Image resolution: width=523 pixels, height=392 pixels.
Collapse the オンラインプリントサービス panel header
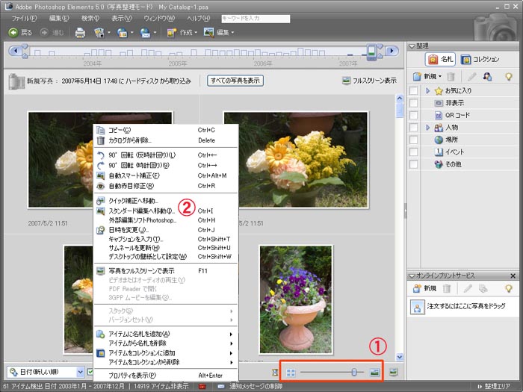[412, 276]
